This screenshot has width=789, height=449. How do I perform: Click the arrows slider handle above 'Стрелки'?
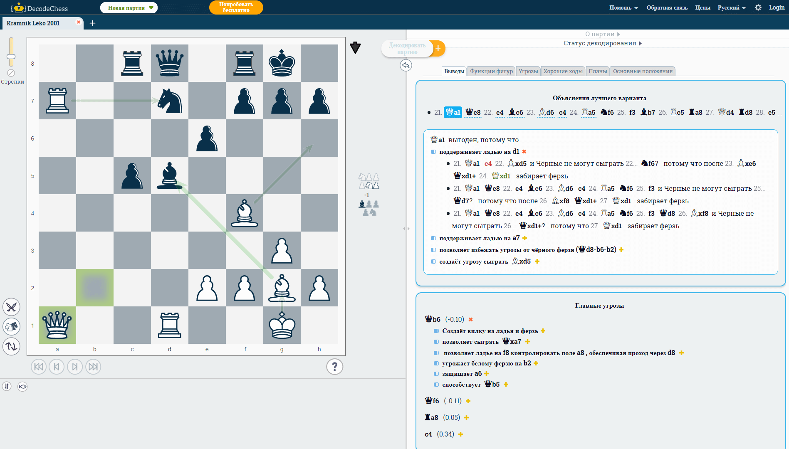(11, 57)
